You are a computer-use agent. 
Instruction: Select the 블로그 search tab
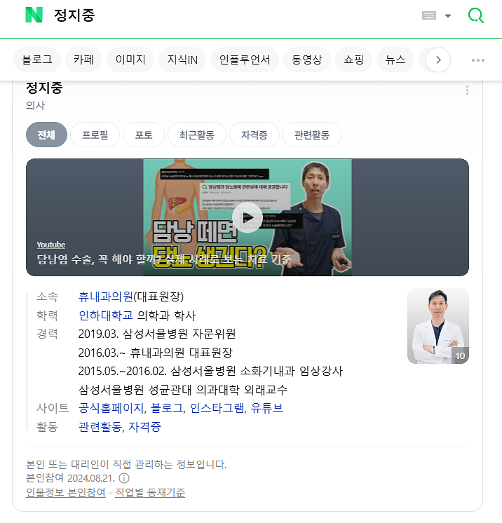[37, 60]
